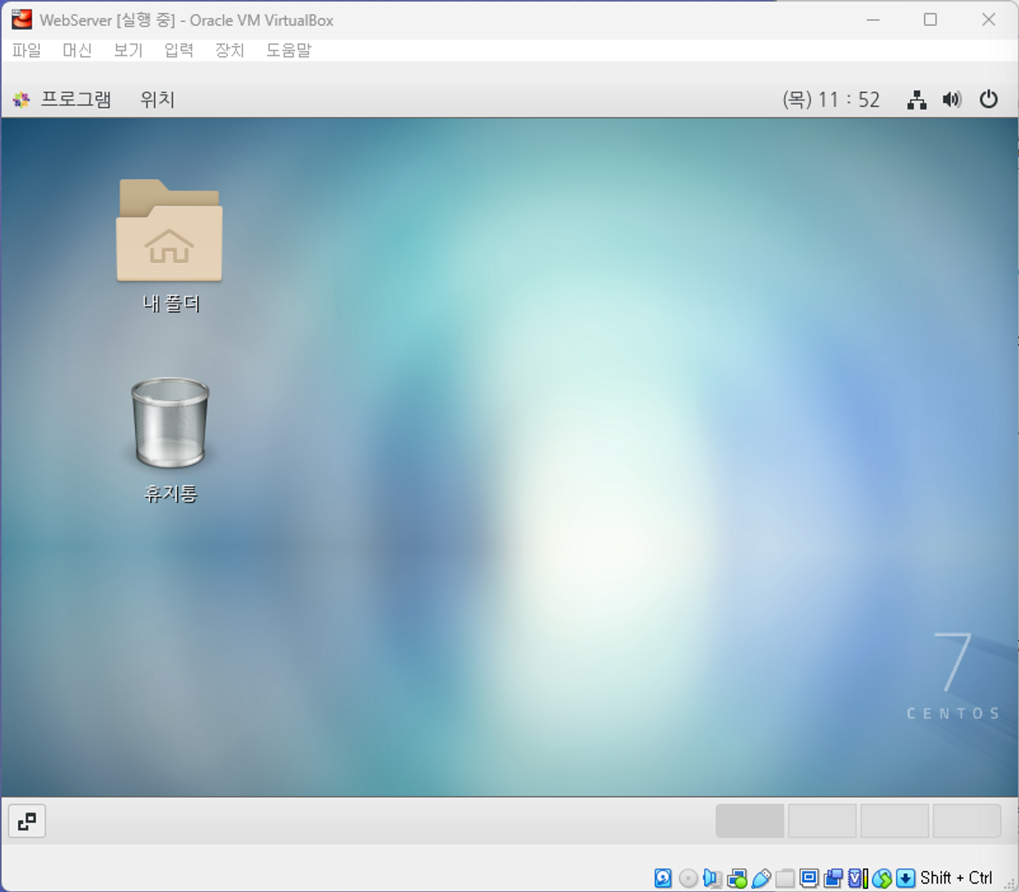Screen dimensions: 1019x892
Task: Click the VirtualBox icon in title bar
Action: (x=22, y=20)
